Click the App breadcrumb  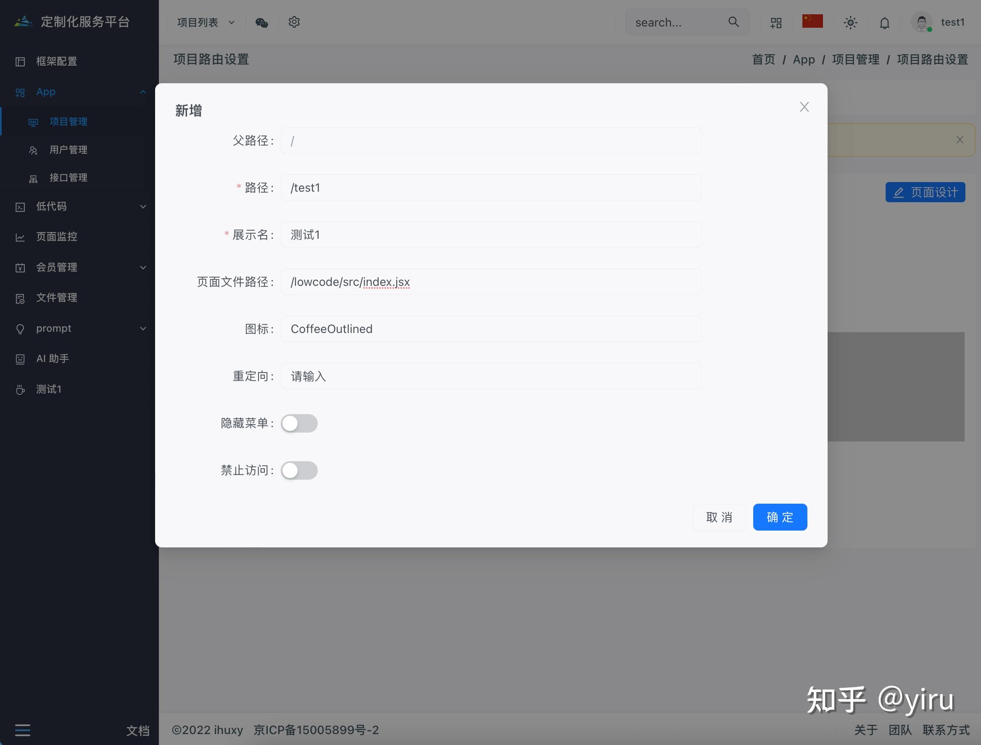pos(804,59)
